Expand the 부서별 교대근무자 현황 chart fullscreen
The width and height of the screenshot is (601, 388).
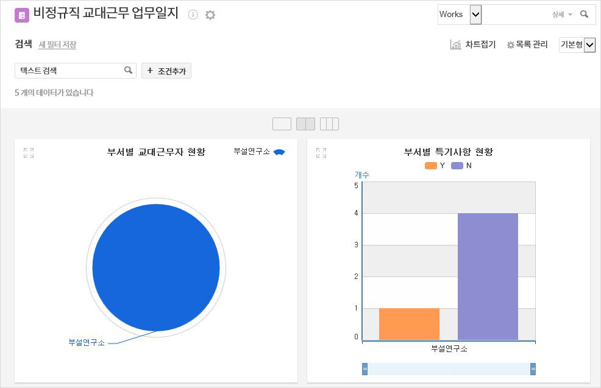pos(29,153)
